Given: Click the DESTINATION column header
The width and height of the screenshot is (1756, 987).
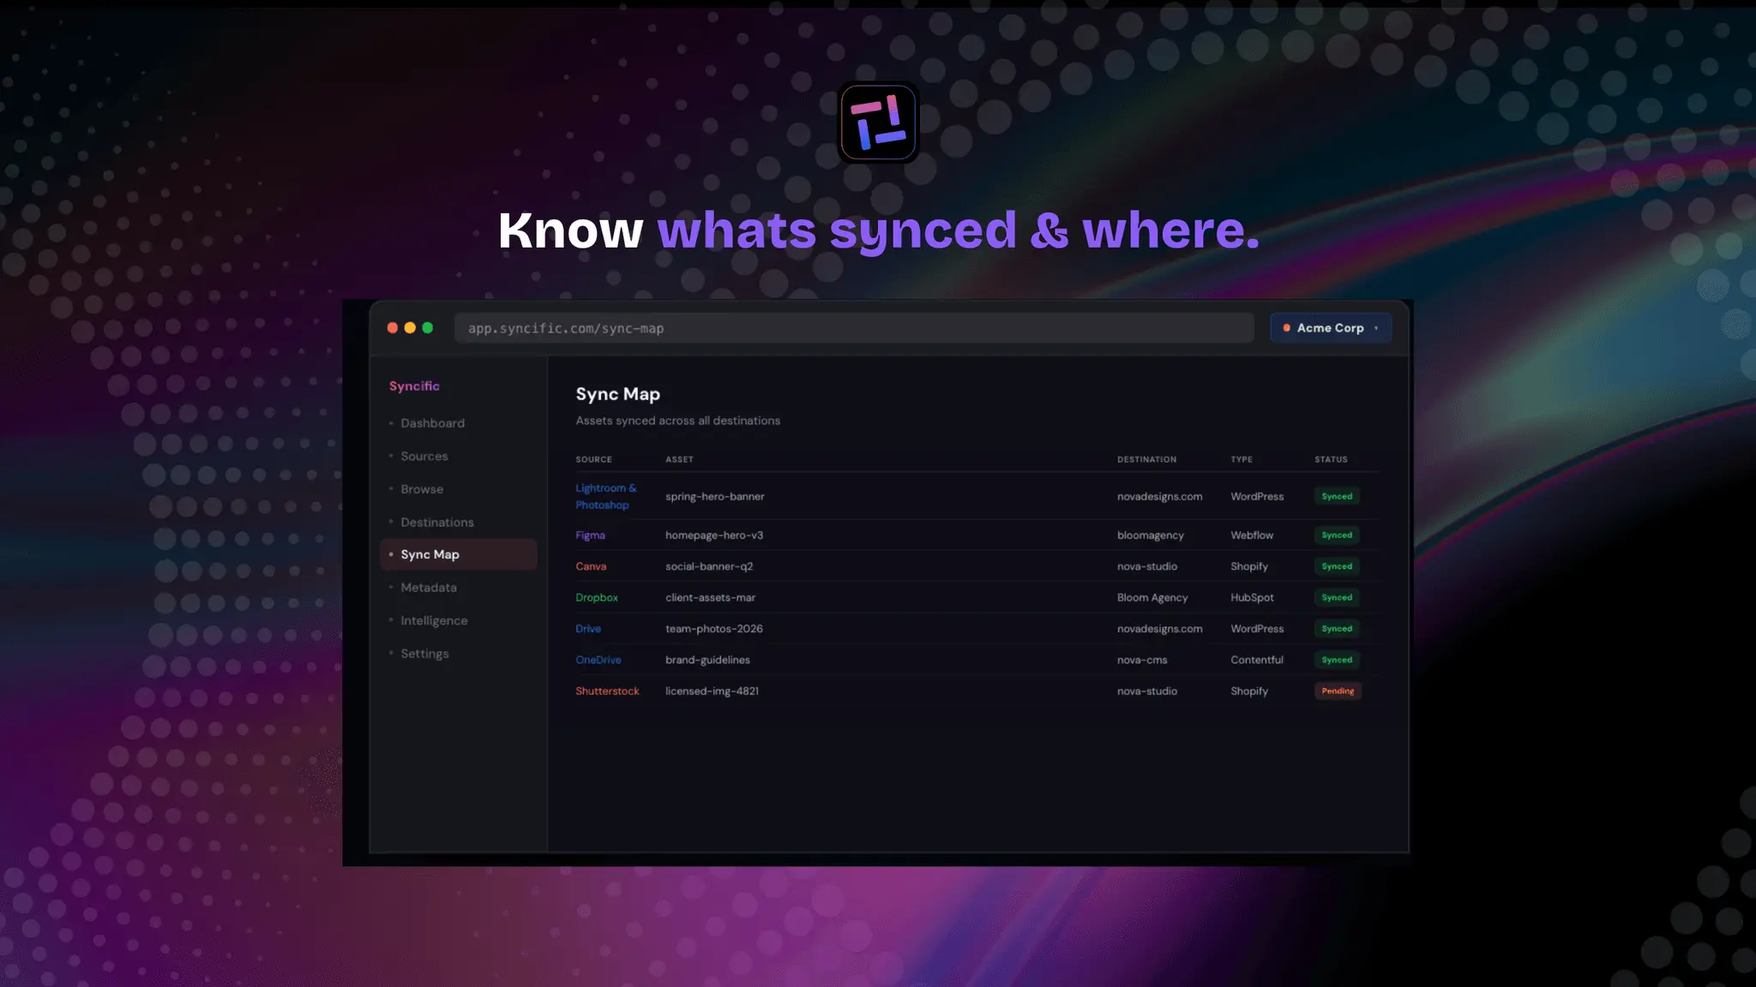Looking at the screenshot, I should [1146, 460].
